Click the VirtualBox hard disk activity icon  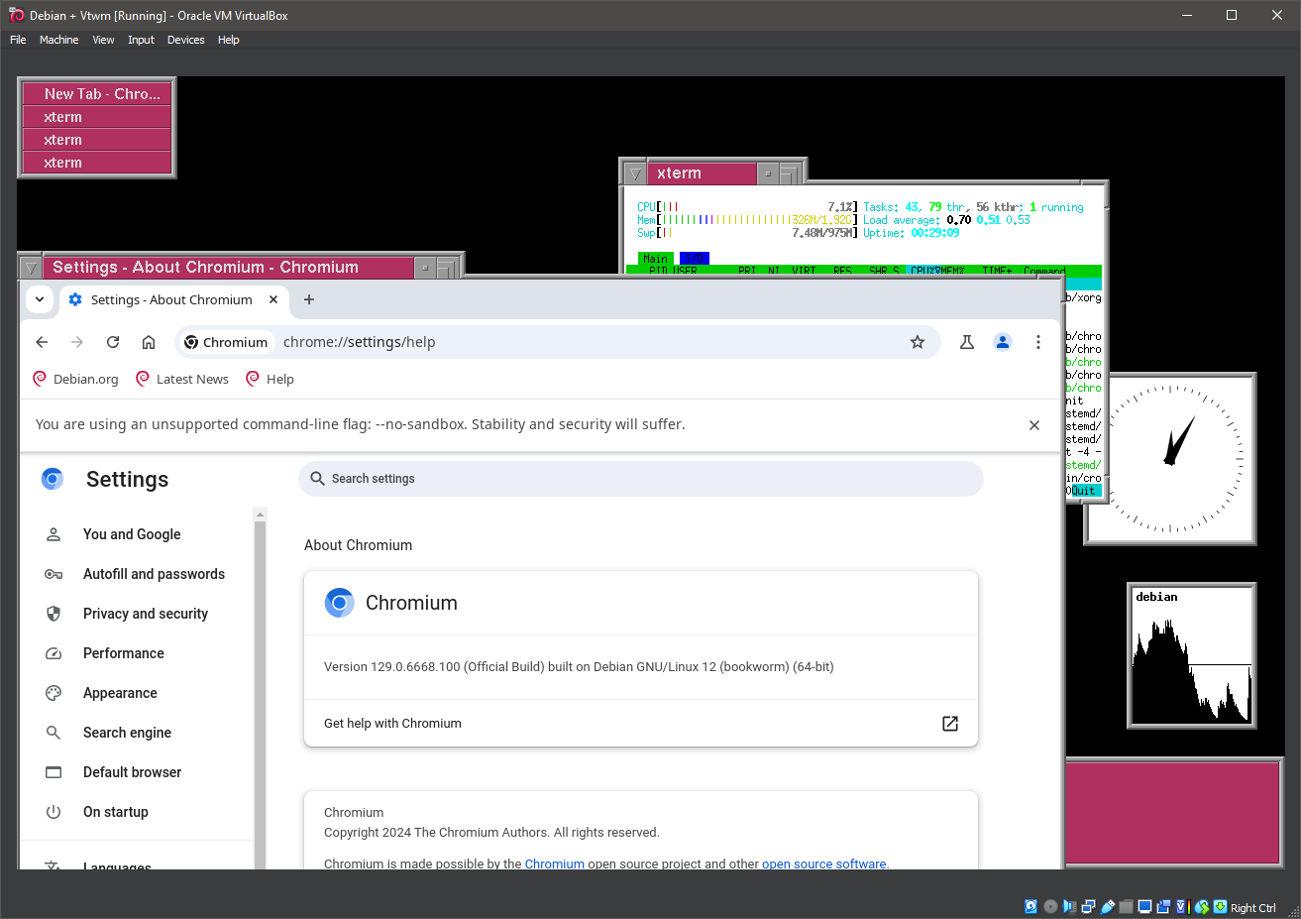click(x=1030, y=906)
